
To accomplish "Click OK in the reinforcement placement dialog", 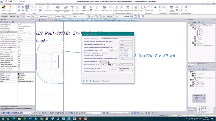I will click(x=87, y=81).
